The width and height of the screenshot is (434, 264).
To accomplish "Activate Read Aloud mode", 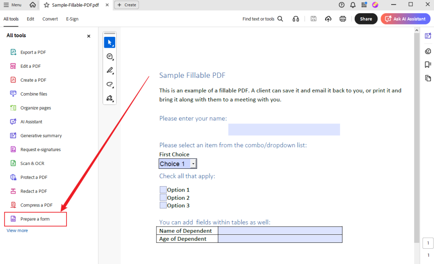I will [x=295, y=19].
